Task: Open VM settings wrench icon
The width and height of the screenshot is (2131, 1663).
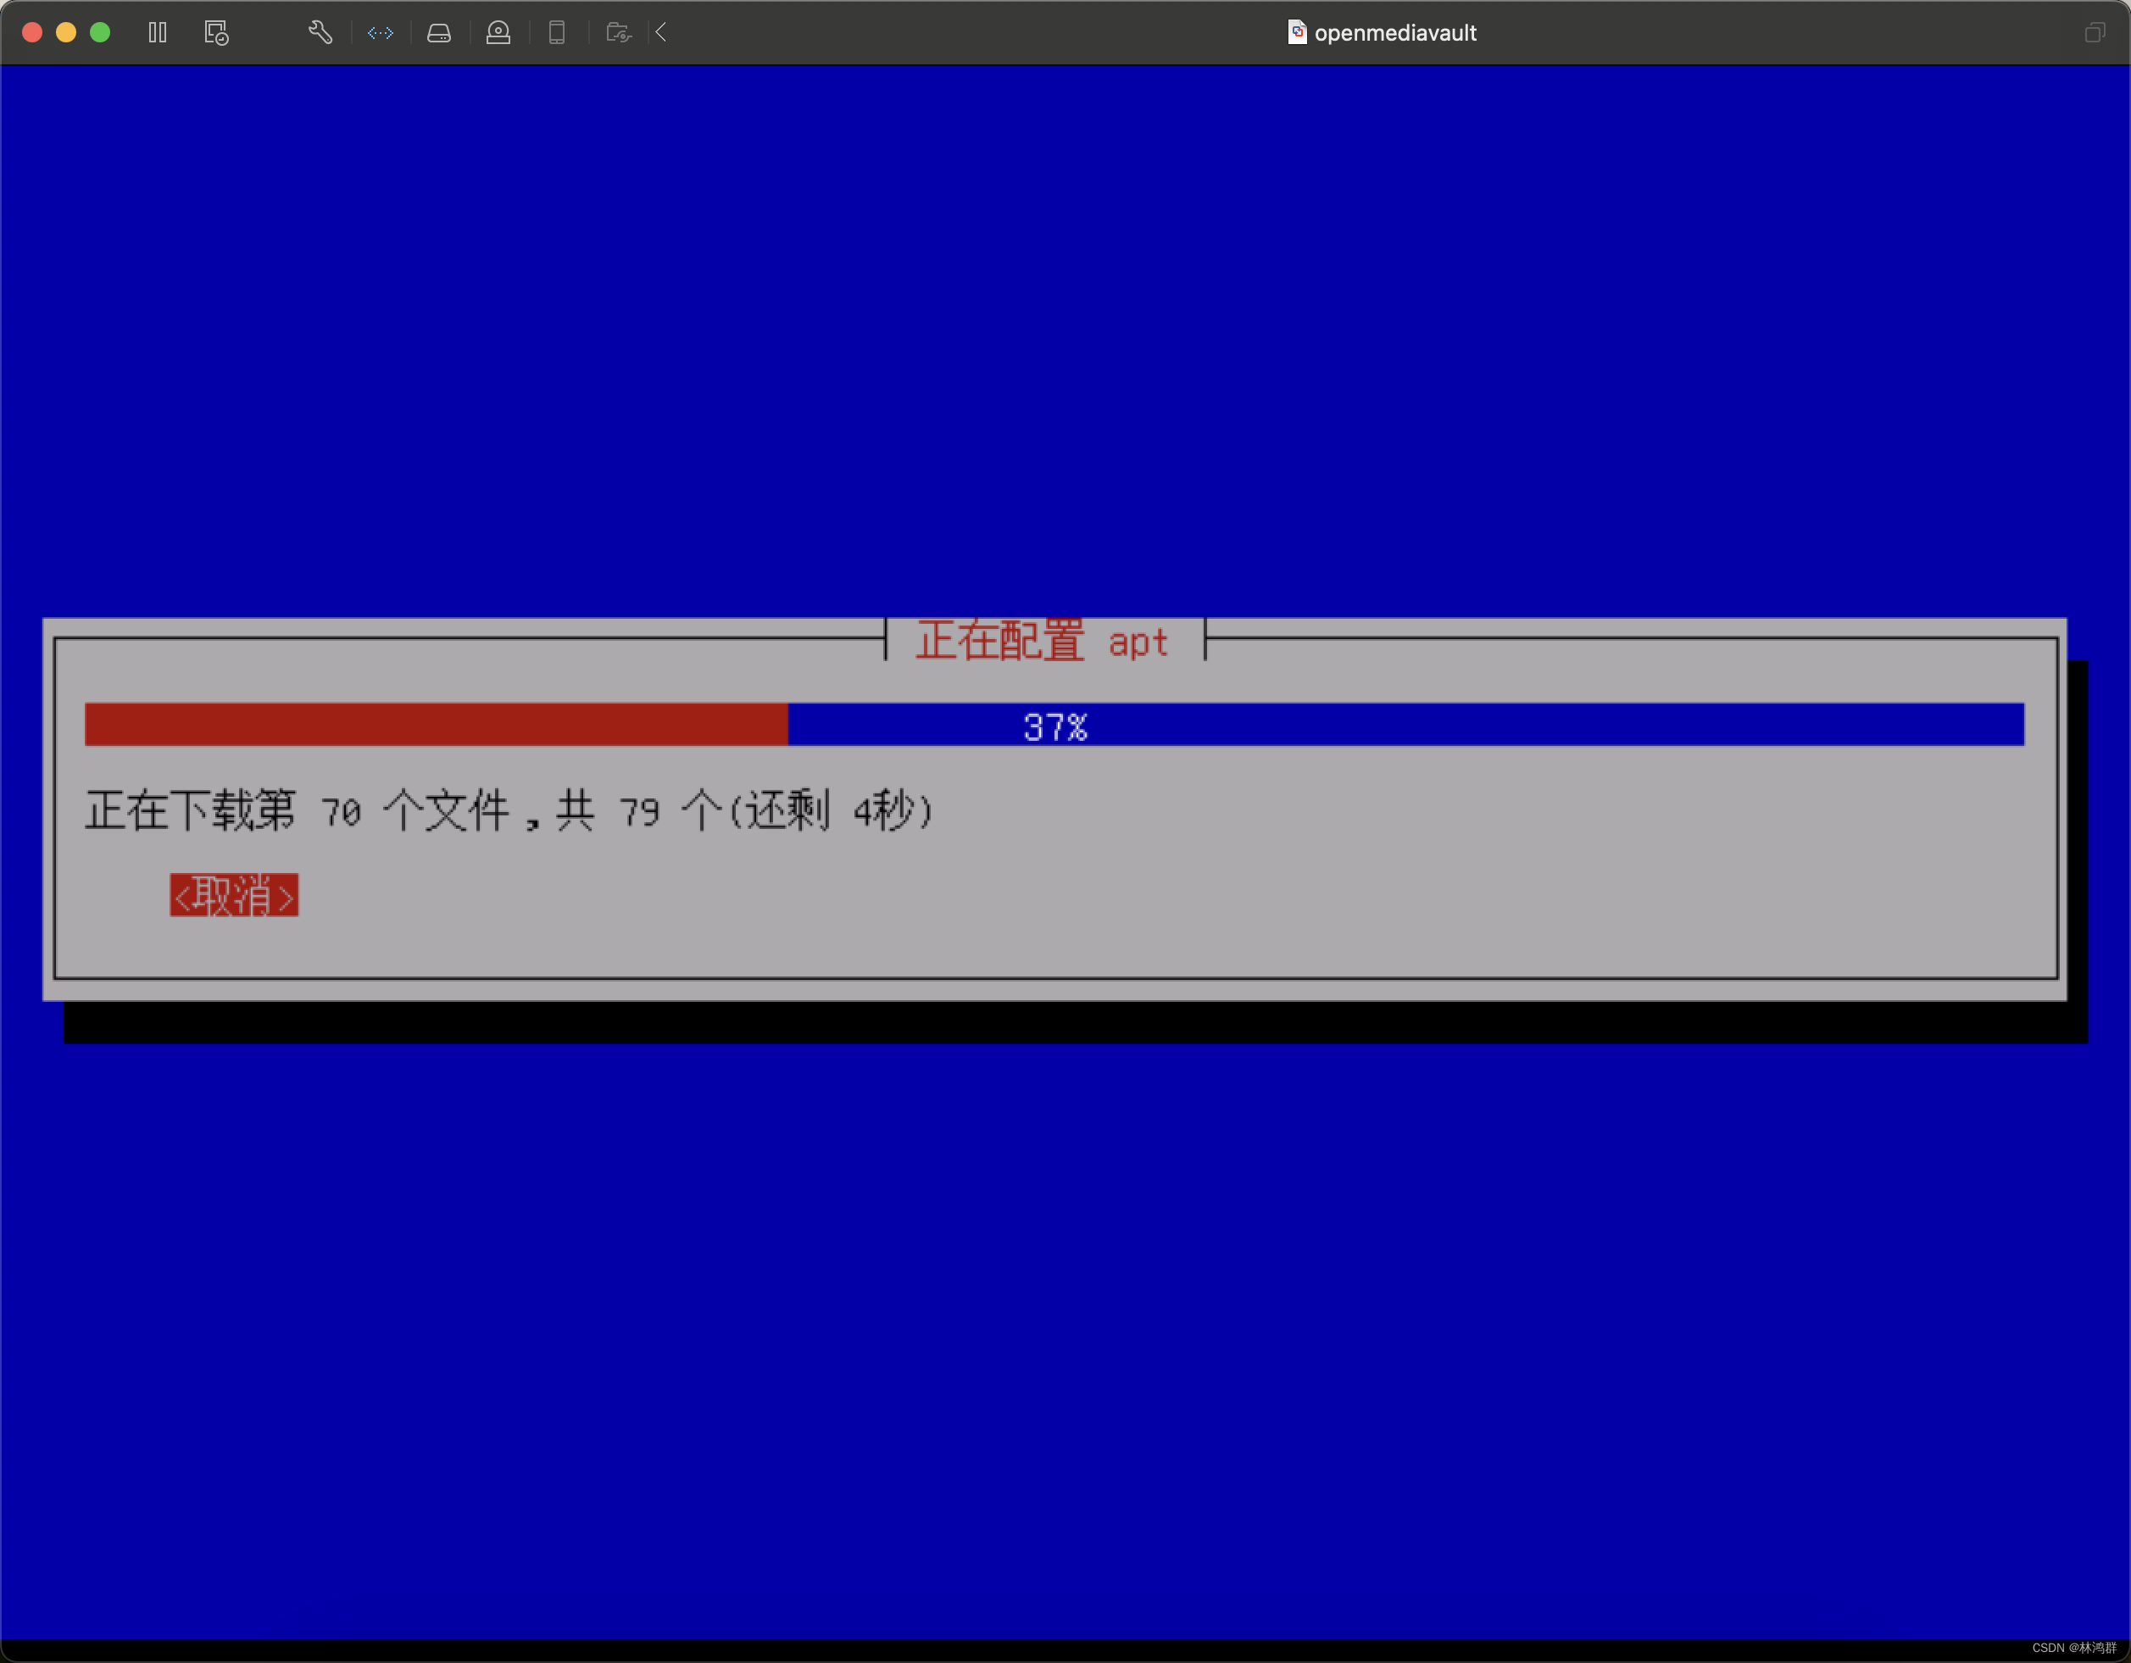Action: click(320, 32)
